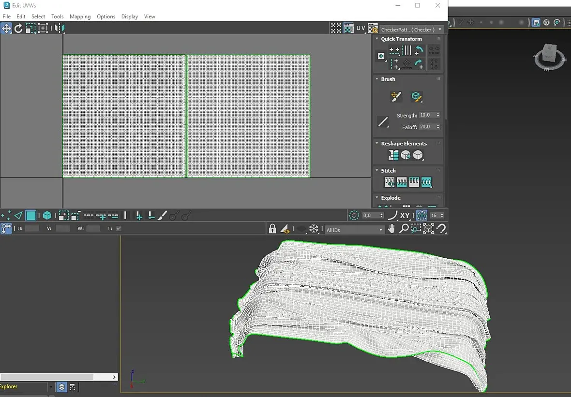Collapse the Quick Transform rollout
This screenshot has height=397, width=571.
pos(377,39)
